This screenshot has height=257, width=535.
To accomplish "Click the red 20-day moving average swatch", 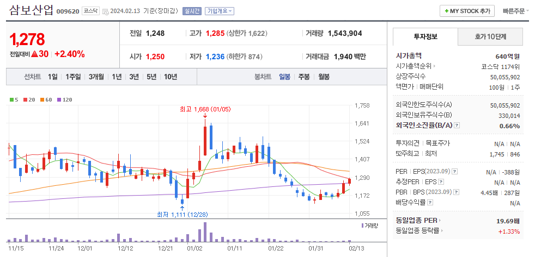I will [25, 100].
